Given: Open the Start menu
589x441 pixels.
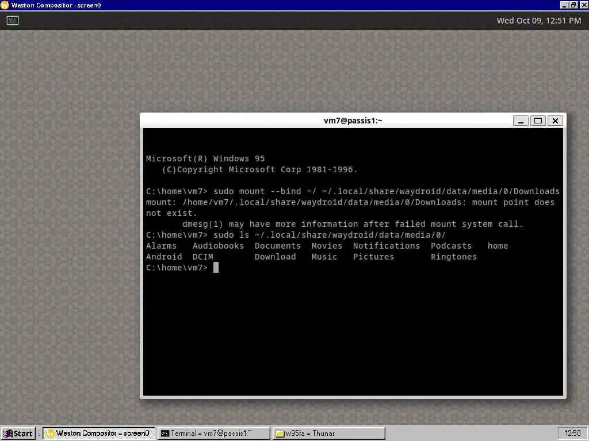Looking at the screenshot, I should (18, 434).
